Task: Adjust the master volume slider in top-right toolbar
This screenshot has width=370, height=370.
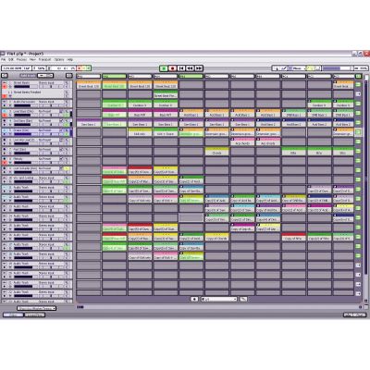Action: coord(337,68)
